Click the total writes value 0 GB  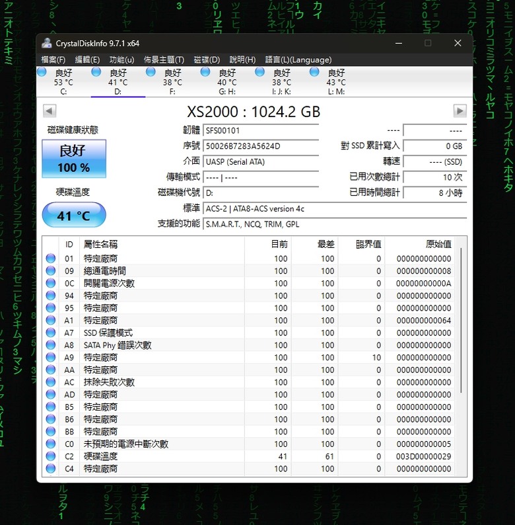[434, 146]
